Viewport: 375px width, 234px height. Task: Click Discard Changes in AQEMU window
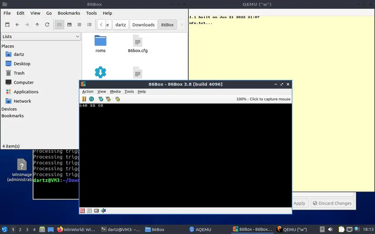(332, 203)
